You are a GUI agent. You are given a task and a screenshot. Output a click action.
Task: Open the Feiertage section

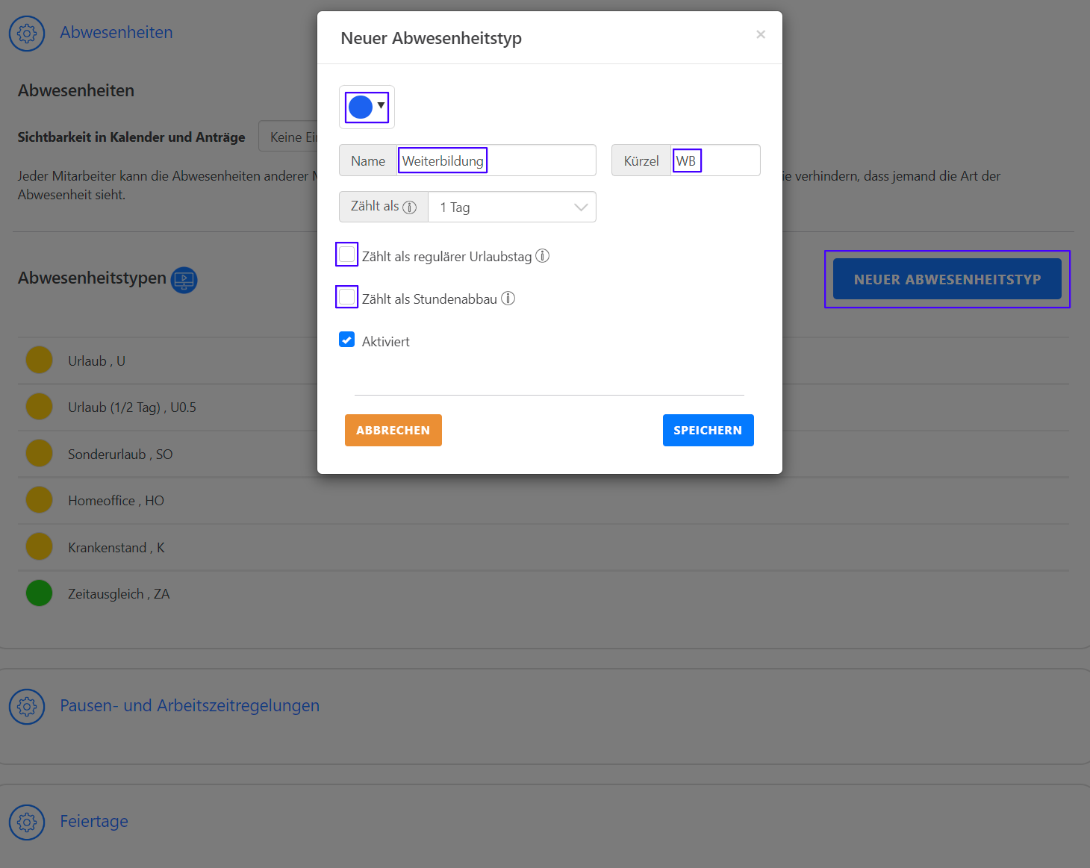click(94, 822)
